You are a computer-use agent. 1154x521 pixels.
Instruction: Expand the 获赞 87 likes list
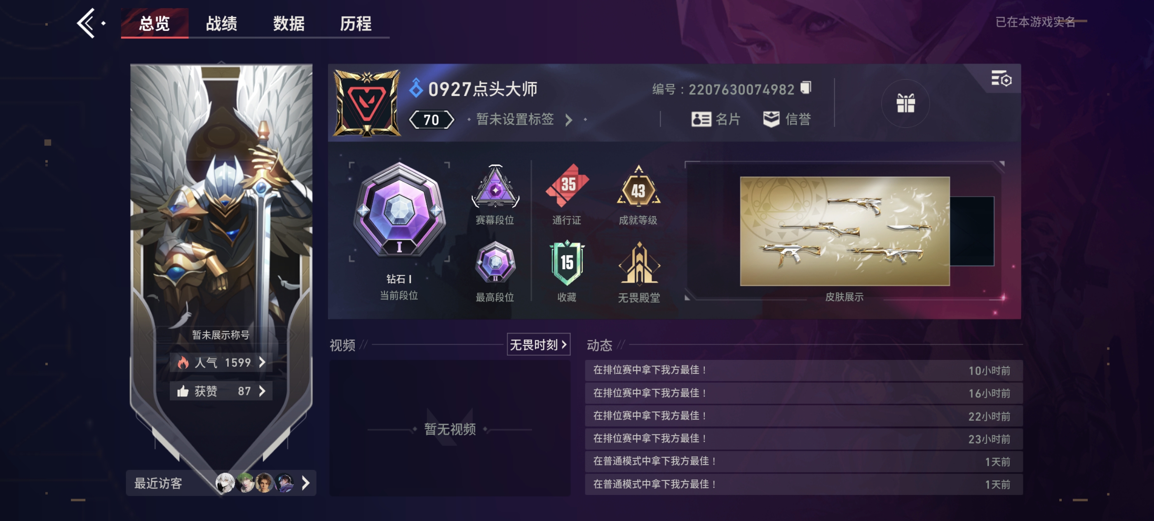point(221,391)
